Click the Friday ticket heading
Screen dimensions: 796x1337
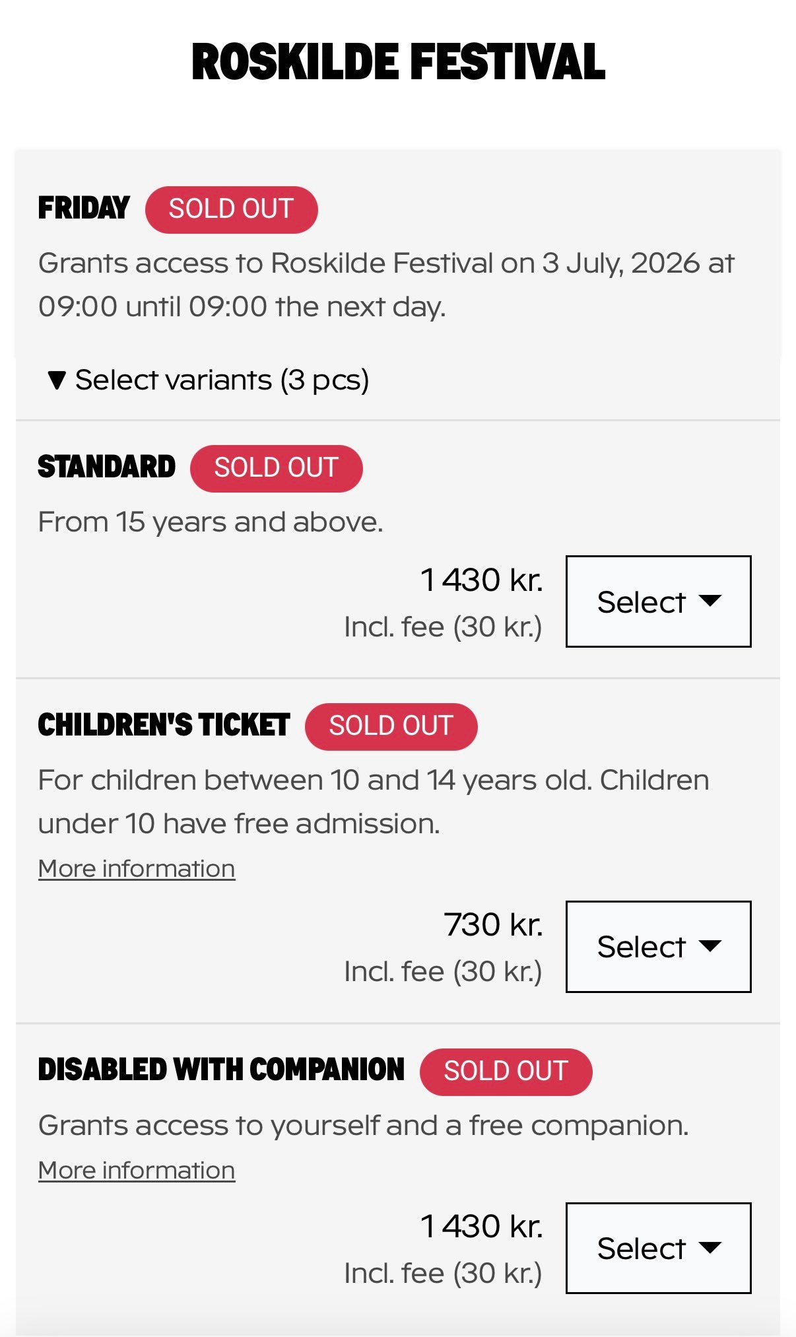point(84,208)
